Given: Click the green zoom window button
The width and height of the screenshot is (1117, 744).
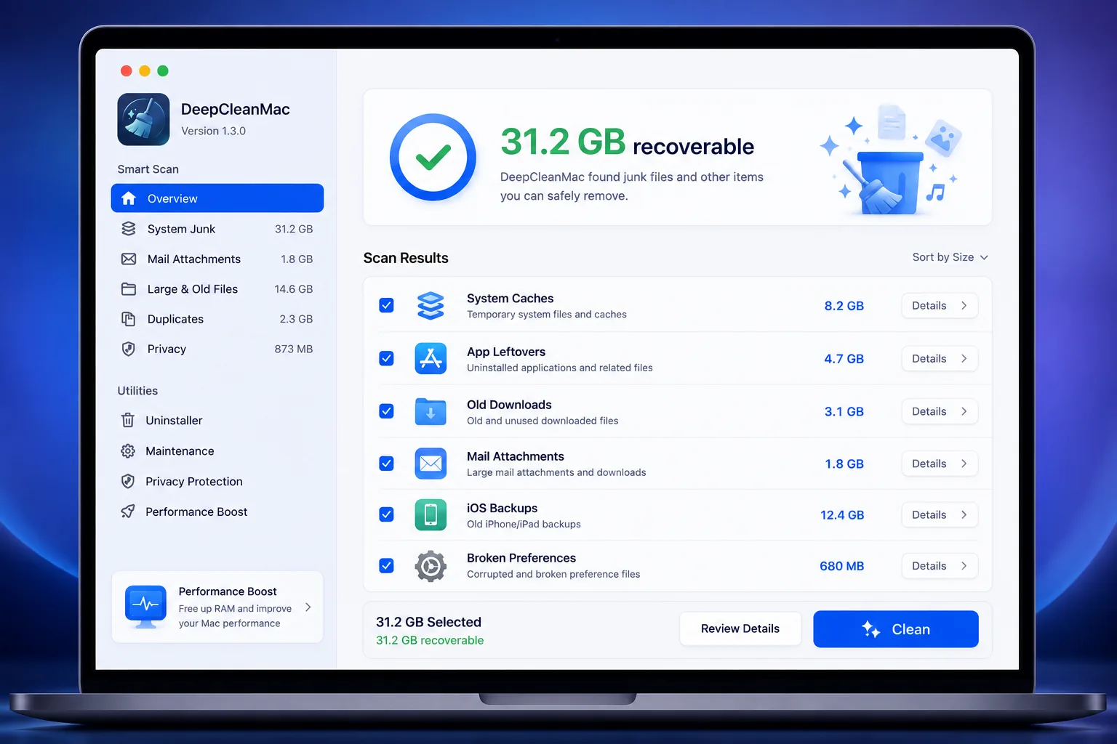Looking at the screenshot, I should [x=163, y=70].
